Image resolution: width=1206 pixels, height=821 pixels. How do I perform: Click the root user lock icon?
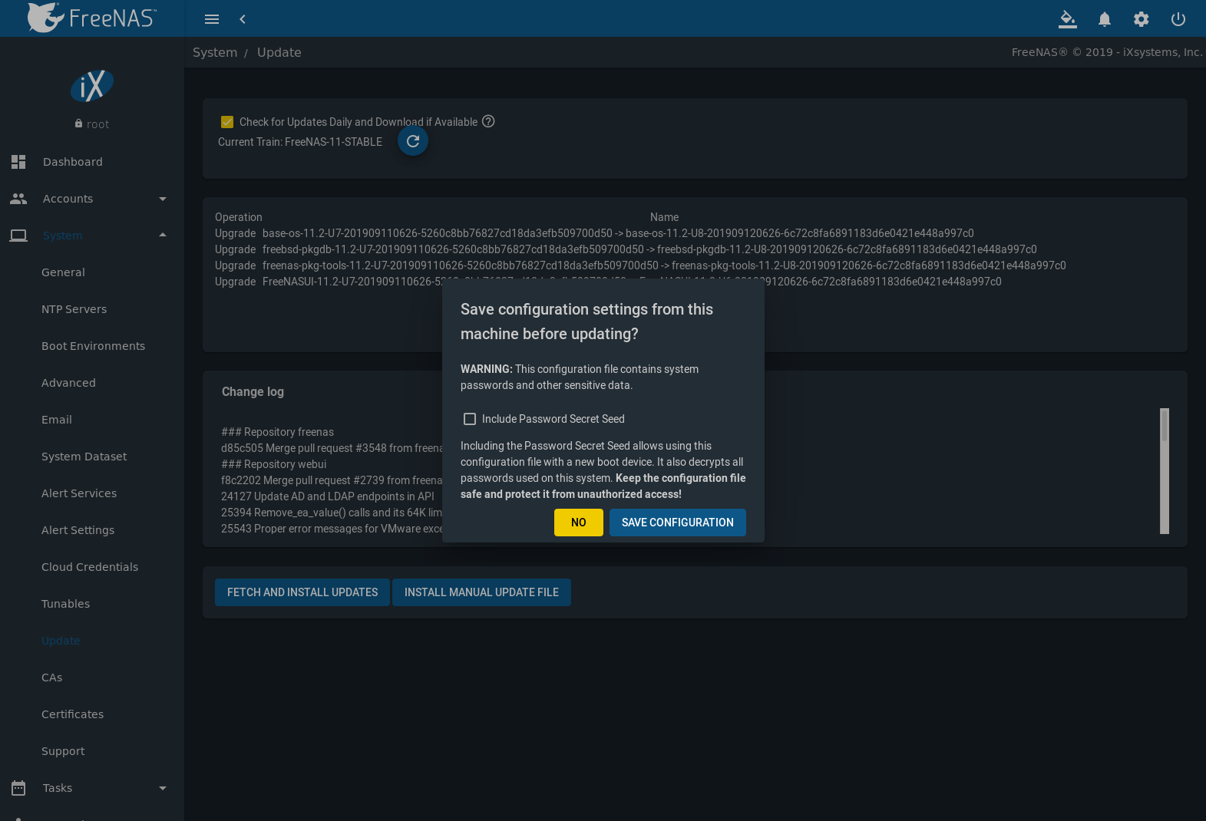[x=78, y=124]
